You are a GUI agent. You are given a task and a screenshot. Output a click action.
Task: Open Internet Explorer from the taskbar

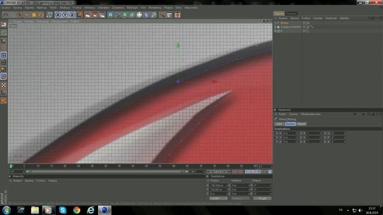[90, 210]
